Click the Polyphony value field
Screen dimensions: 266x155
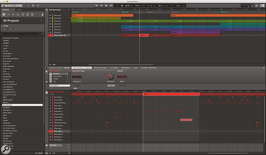(77, 77)
